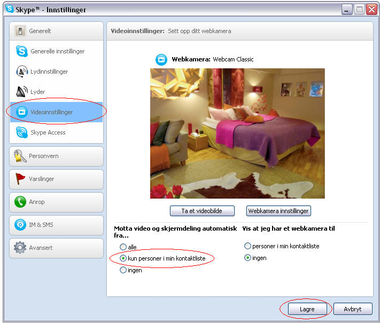Click the webcam preview image
Image resolution: width=380 pixels, height=323 pixels.
[237, 133]
